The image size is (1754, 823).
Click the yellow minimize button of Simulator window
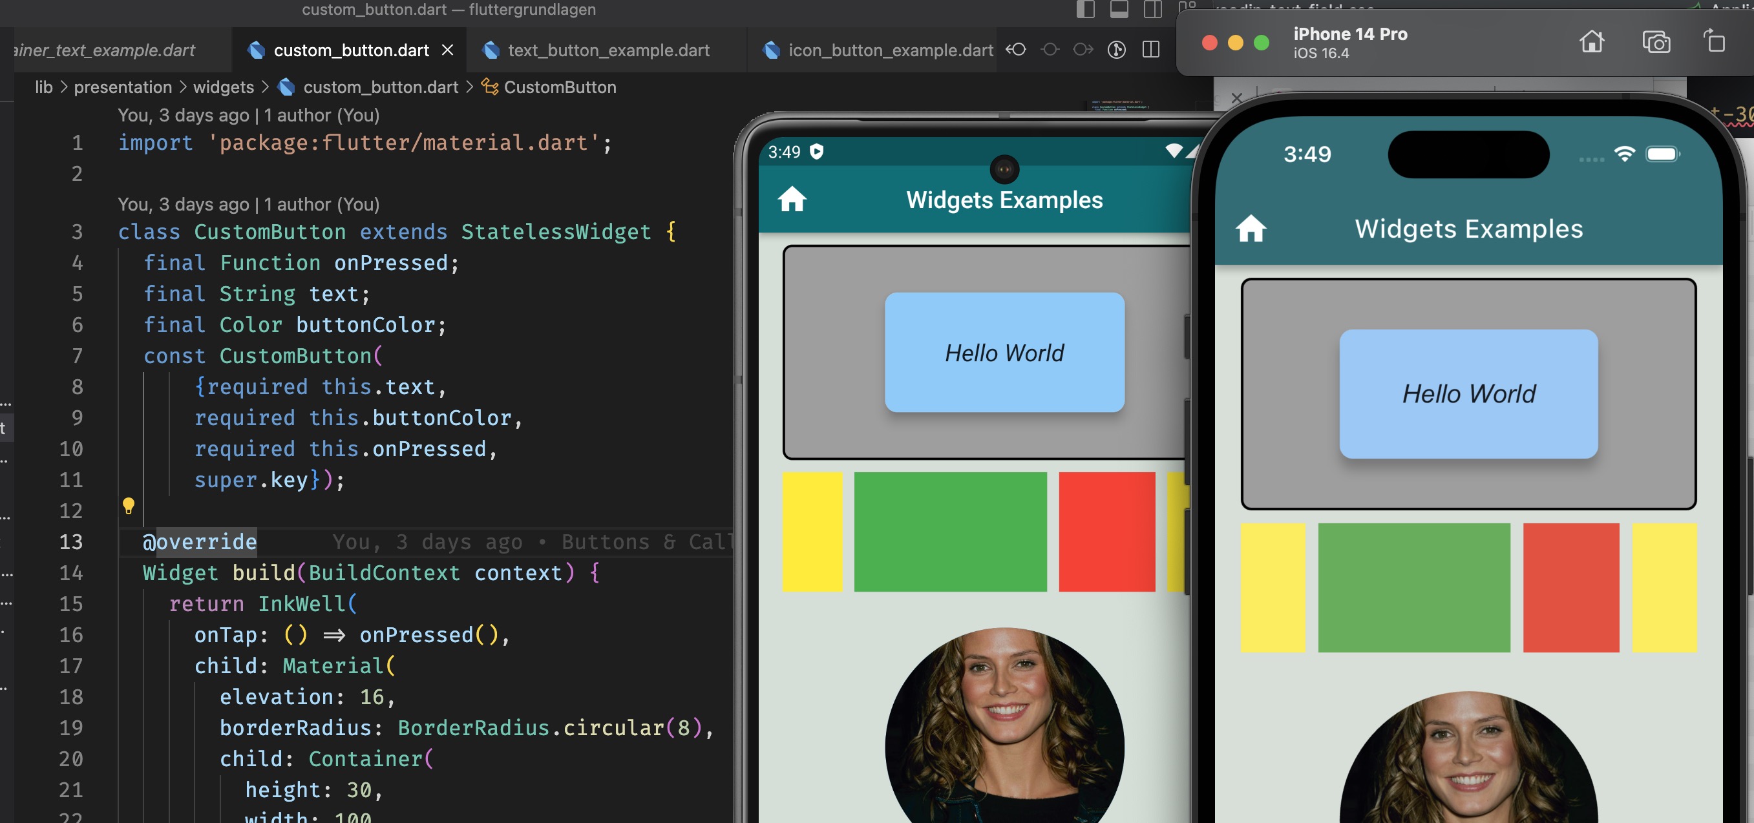(x=1235, y=42)
